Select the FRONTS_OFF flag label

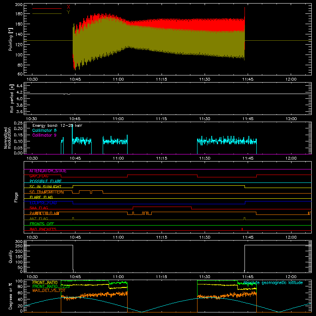(x=42, y=224)
